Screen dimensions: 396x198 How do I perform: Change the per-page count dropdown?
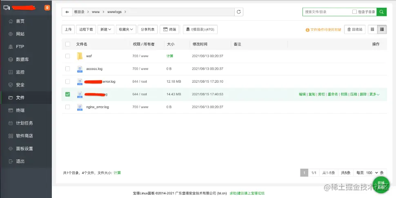click(x=372, y=173)
